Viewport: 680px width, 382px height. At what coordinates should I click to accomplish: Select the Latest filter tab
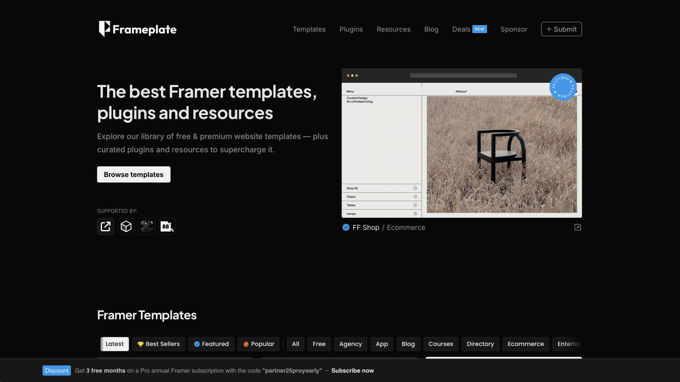[114, 344]
